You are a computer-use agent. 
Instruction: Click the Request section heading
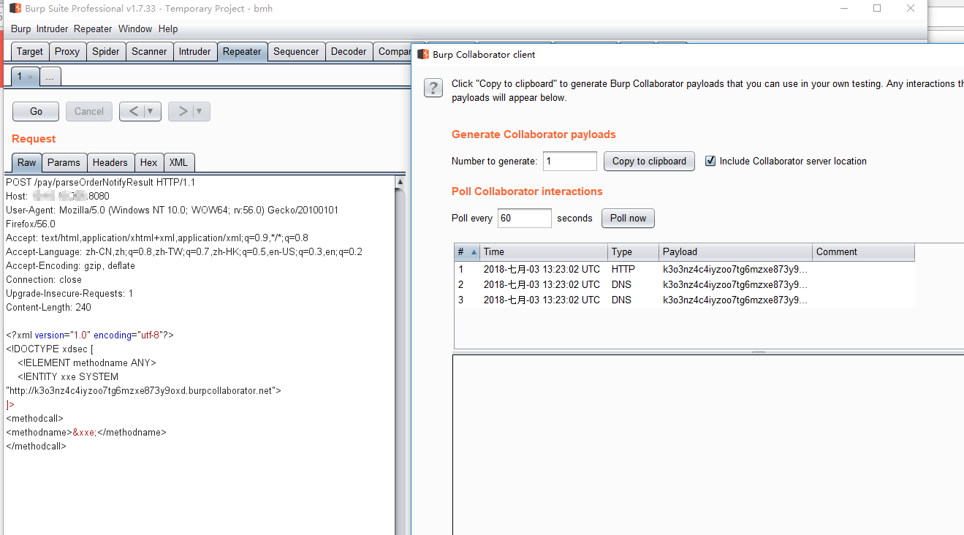(x=34, y=139)
